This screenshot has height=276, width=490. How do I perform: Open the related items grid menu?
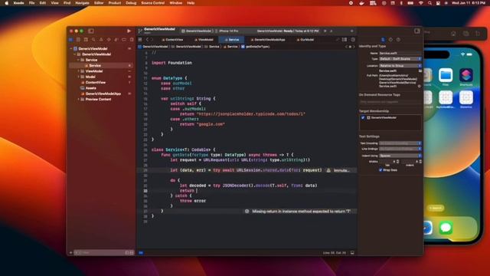pos(140,40)
